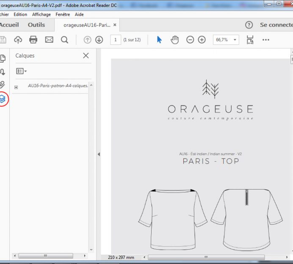Open the search magnifier tool
This screenshot has height=264, width=293.
point(64,40)
